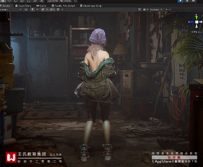The height and width of the screenshot is (167, 203).
Task: Open the grid settings dropdown arrow
Action: (x=62, y=10)
